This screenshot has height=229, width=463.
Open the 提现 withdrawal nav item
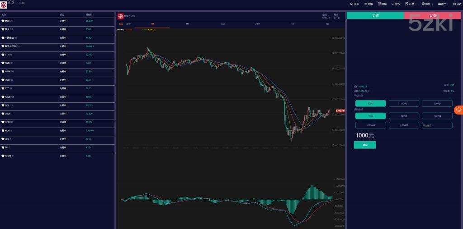point(382,4)
